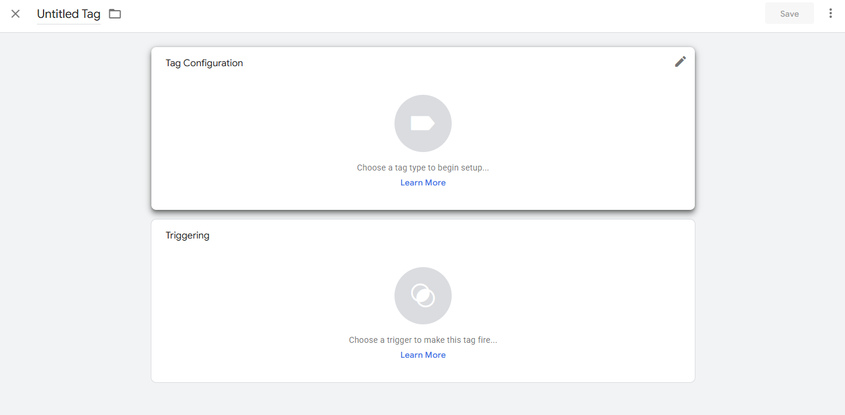The height and width of the screenshot is (415, 845).
Task: Click blank area inside the Triggering card
Action: point(268,304)
